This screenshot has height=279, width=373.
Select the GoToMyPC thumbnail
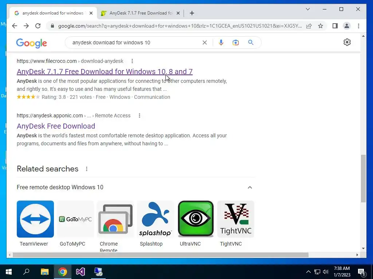pos(75,219)
